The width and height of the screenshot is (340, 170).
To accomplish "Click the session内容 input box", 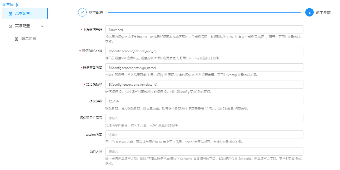I will [x=204, y=135].
